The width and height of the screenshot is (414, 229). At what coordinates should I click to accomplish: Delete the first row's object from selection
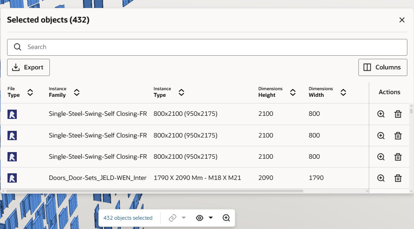398,114
